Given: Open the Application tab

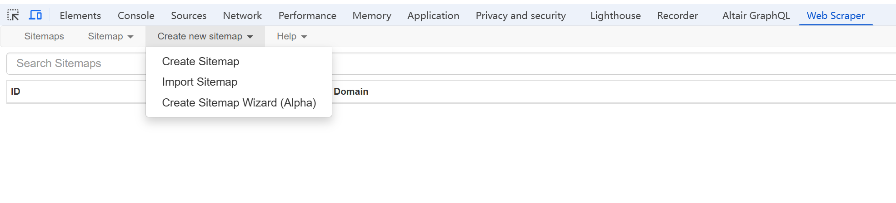Looking at the screenshot, I should tap(433, 15).
